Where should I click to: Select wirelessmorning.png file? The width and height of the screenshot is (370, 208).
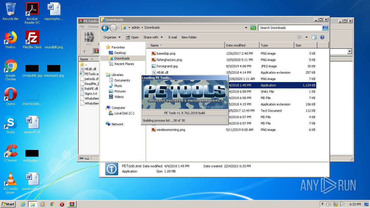point(171,130)
